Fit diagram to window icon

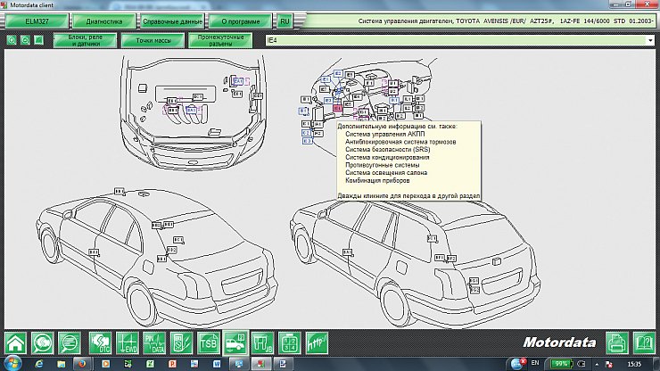pyautogui.click(x=38, y=40)
